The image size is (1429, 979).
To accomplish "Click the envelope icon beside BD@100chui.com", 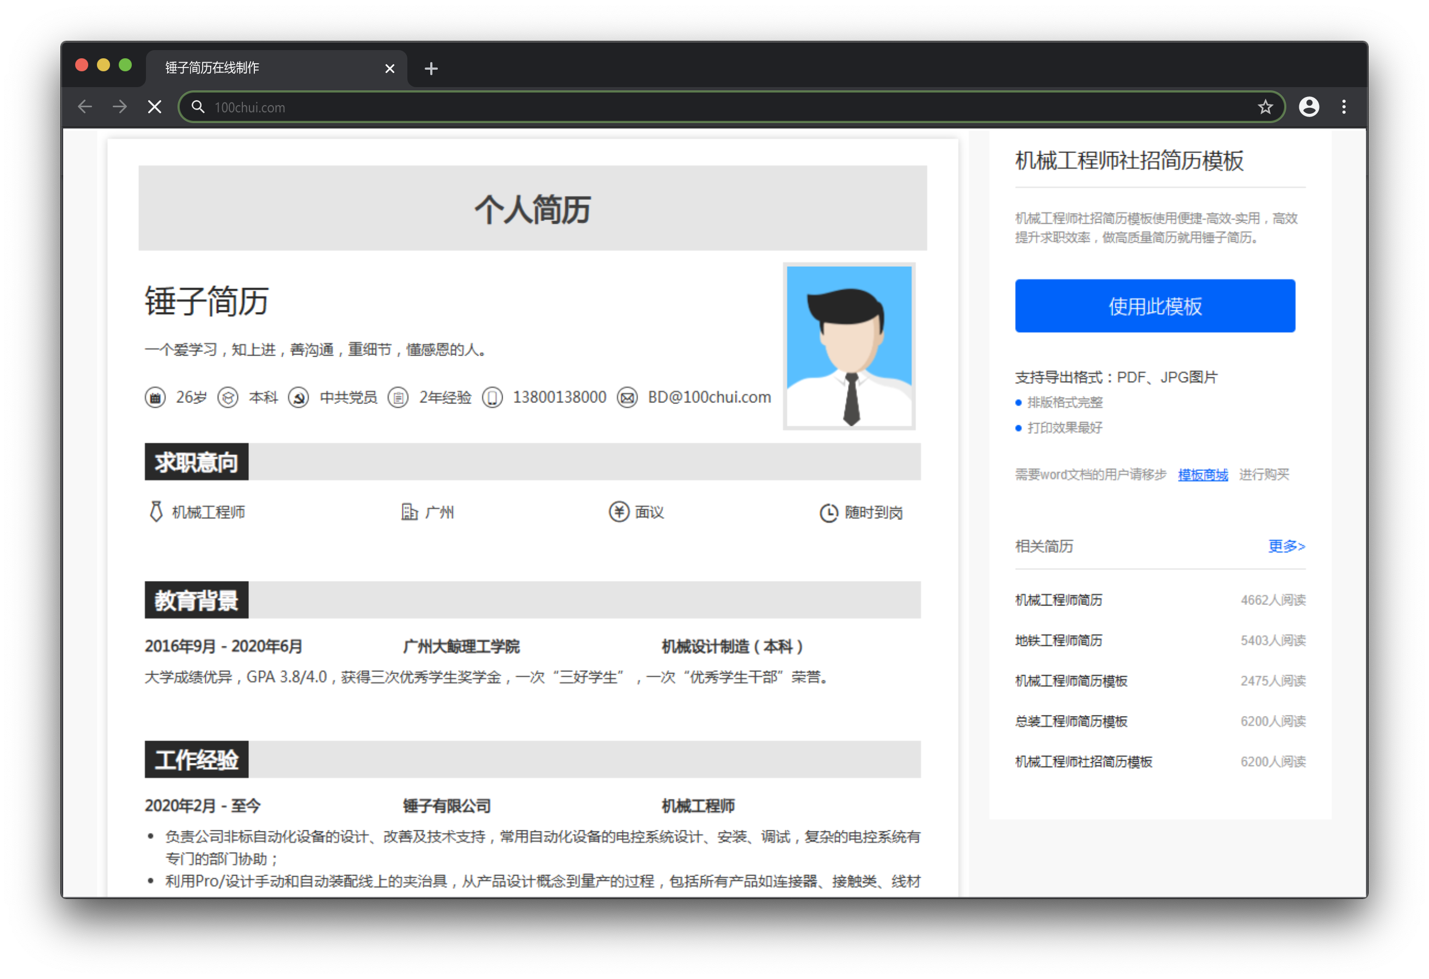I will [x=627, y=398].
